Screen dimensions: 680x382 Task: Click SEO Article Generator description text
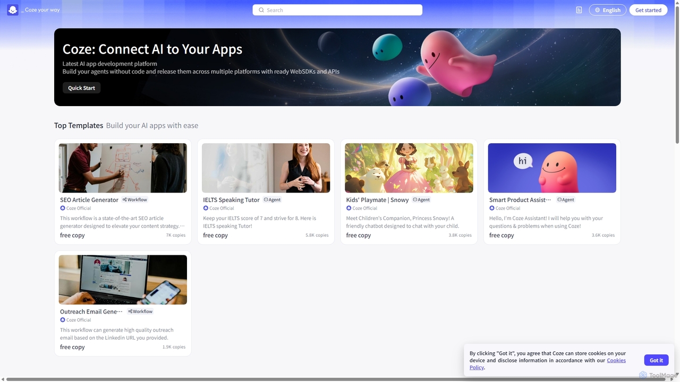[123, 222]
